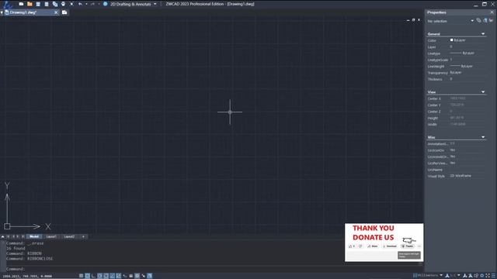Toggle Ortho mode in status bar
The image size is (497, 279).
point(93,276)
